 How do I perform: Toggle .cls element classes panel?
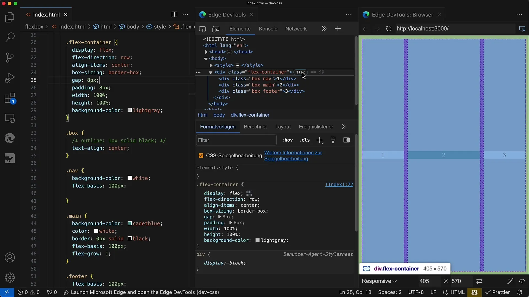point(304,140)
